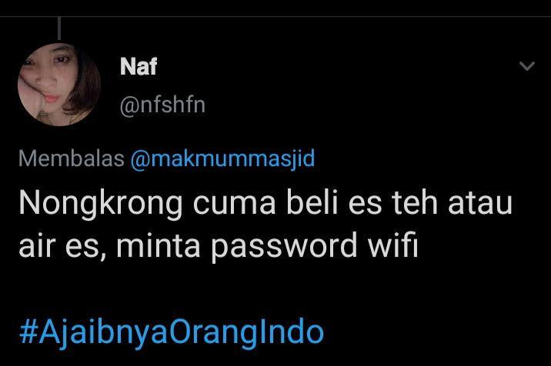Click the second tweet line 'air es, minta password wifi'
Image resolution: width=551 pixels, height=366 pixels.
[219, 245]
